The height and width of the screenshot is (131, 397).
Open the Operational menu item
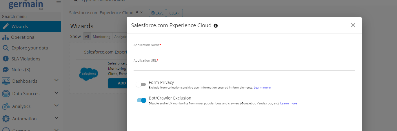[23, 37]
